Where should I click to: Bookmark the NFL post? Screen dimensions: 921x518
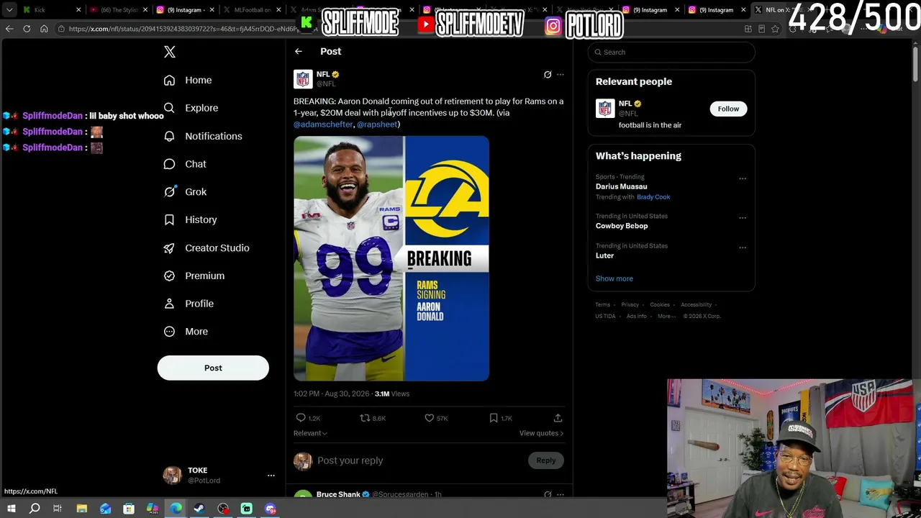tap(494, 418)
